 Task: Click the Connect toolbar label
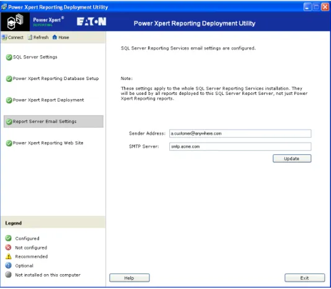click(x=15, y=37)
